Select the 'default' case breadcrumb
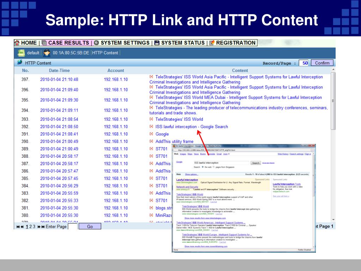Image resolution: width=361 pixels, height=271 pixels. 33,53
